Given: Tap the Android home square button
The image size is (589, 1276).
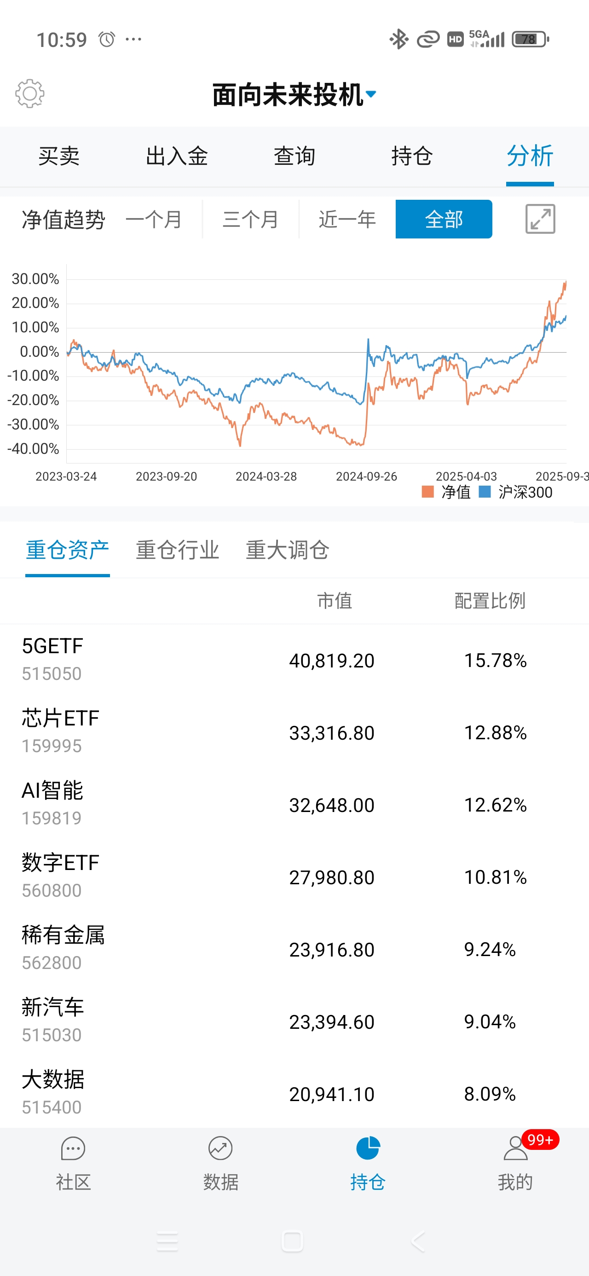Looking at the screenshot, I should [292, 1241].
